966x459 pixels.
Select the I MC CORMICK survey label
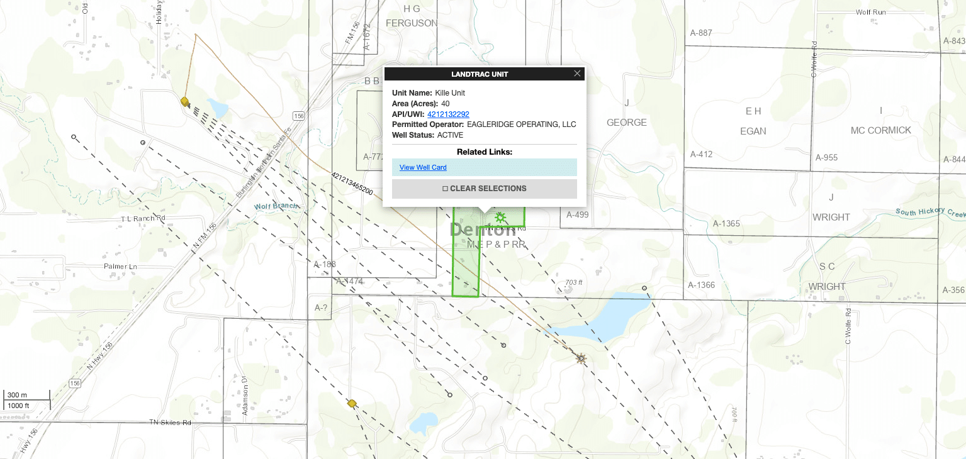tap(880, 121)
